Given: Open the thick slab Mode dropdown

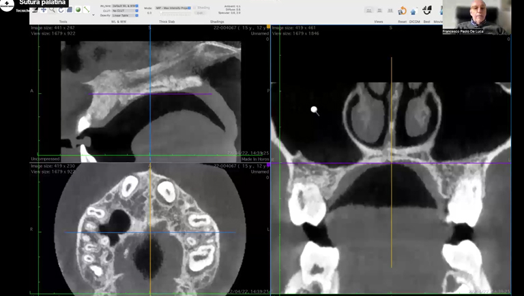Looking at the screenshot, I should (x=173, y=8).
